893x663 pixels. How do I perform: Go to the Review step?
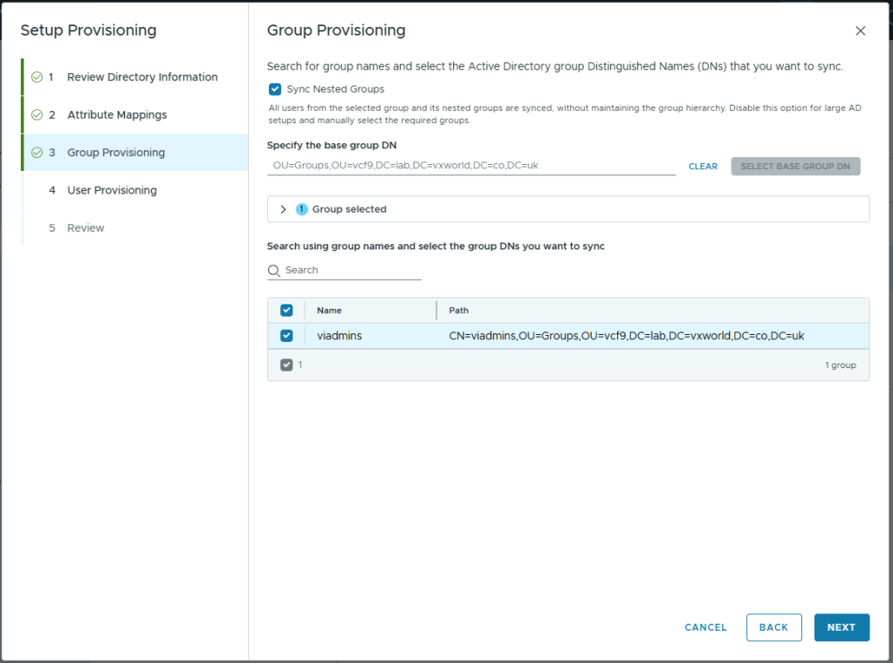86,228
